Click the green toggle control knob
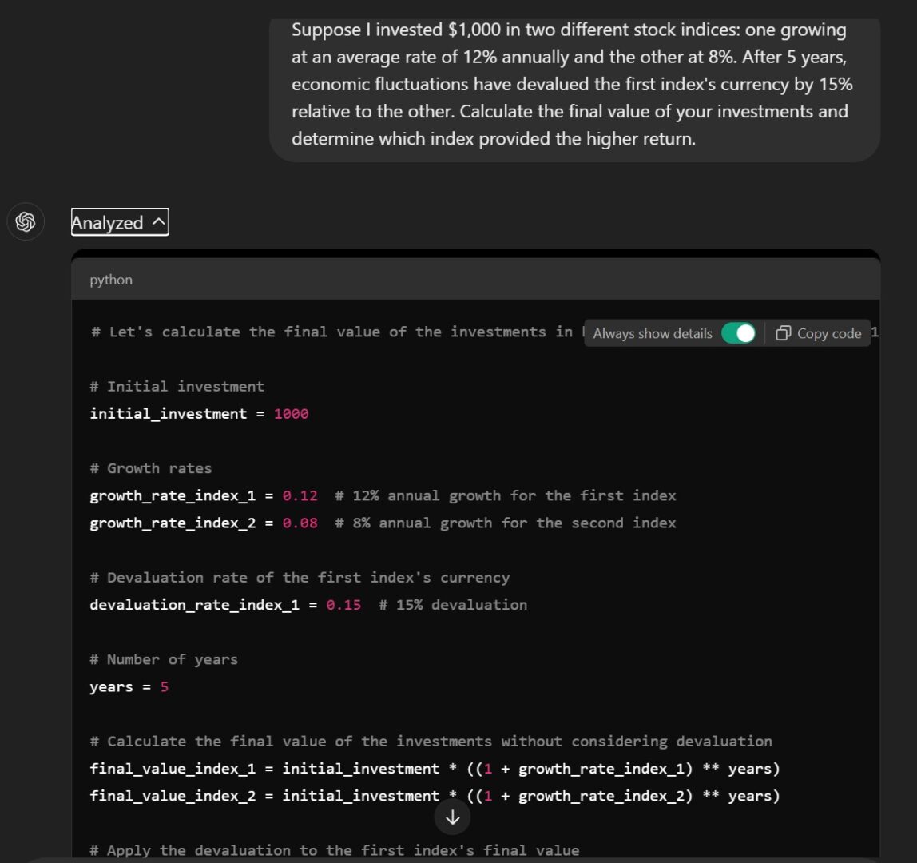 (744, 332)
